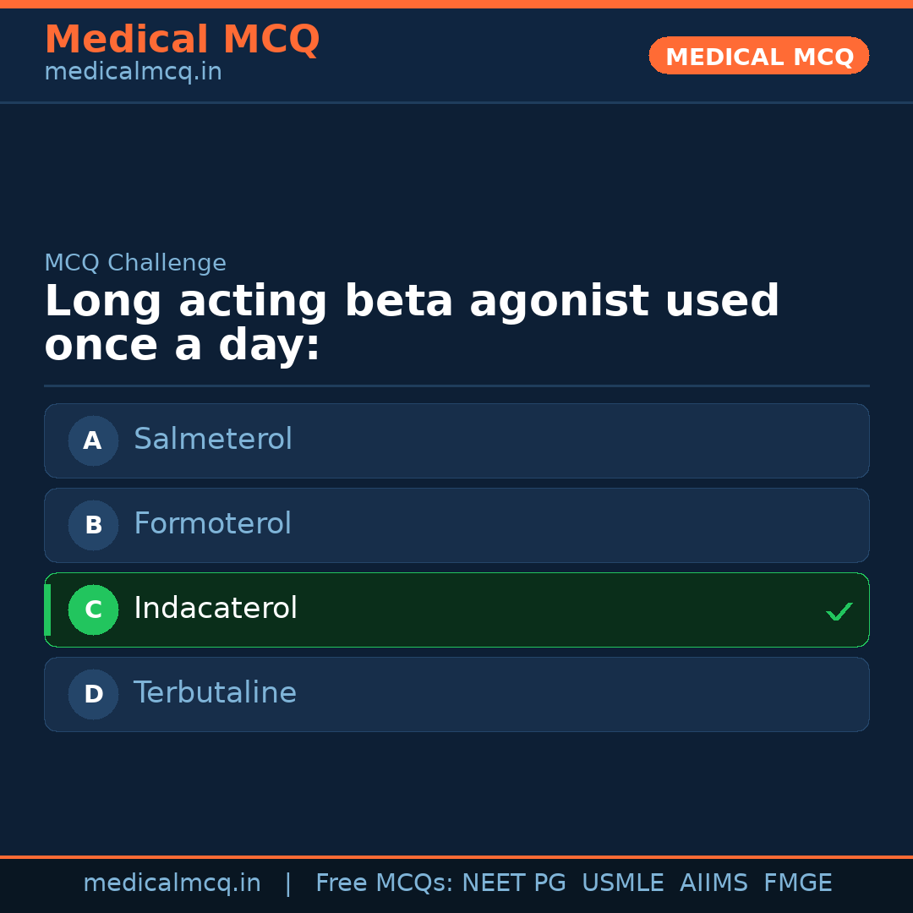The height and width of the screenshot is (913, 913).
Task: Select the Formoterol answer option
Action: tap(213, 524)
